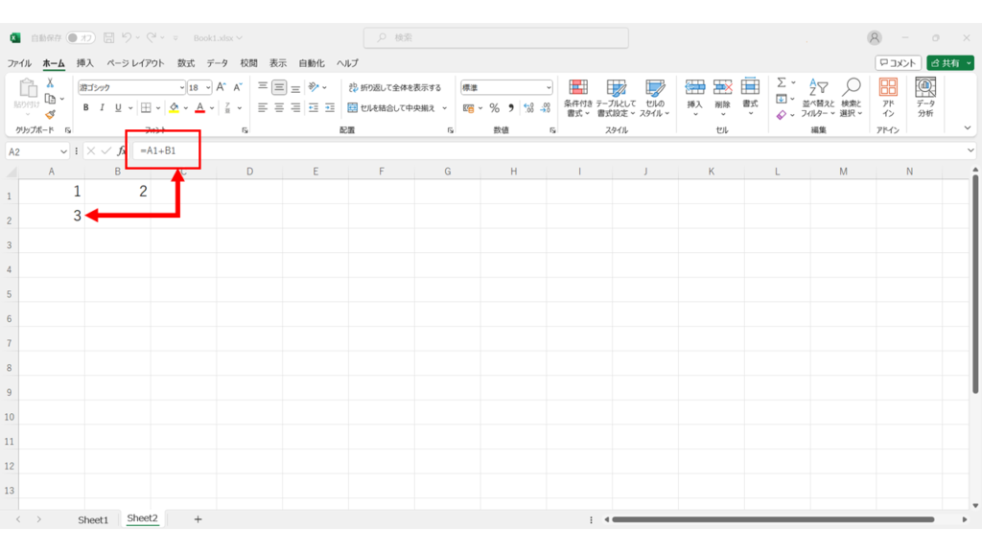Click the Undo arrow icon

tap(127, 37)
